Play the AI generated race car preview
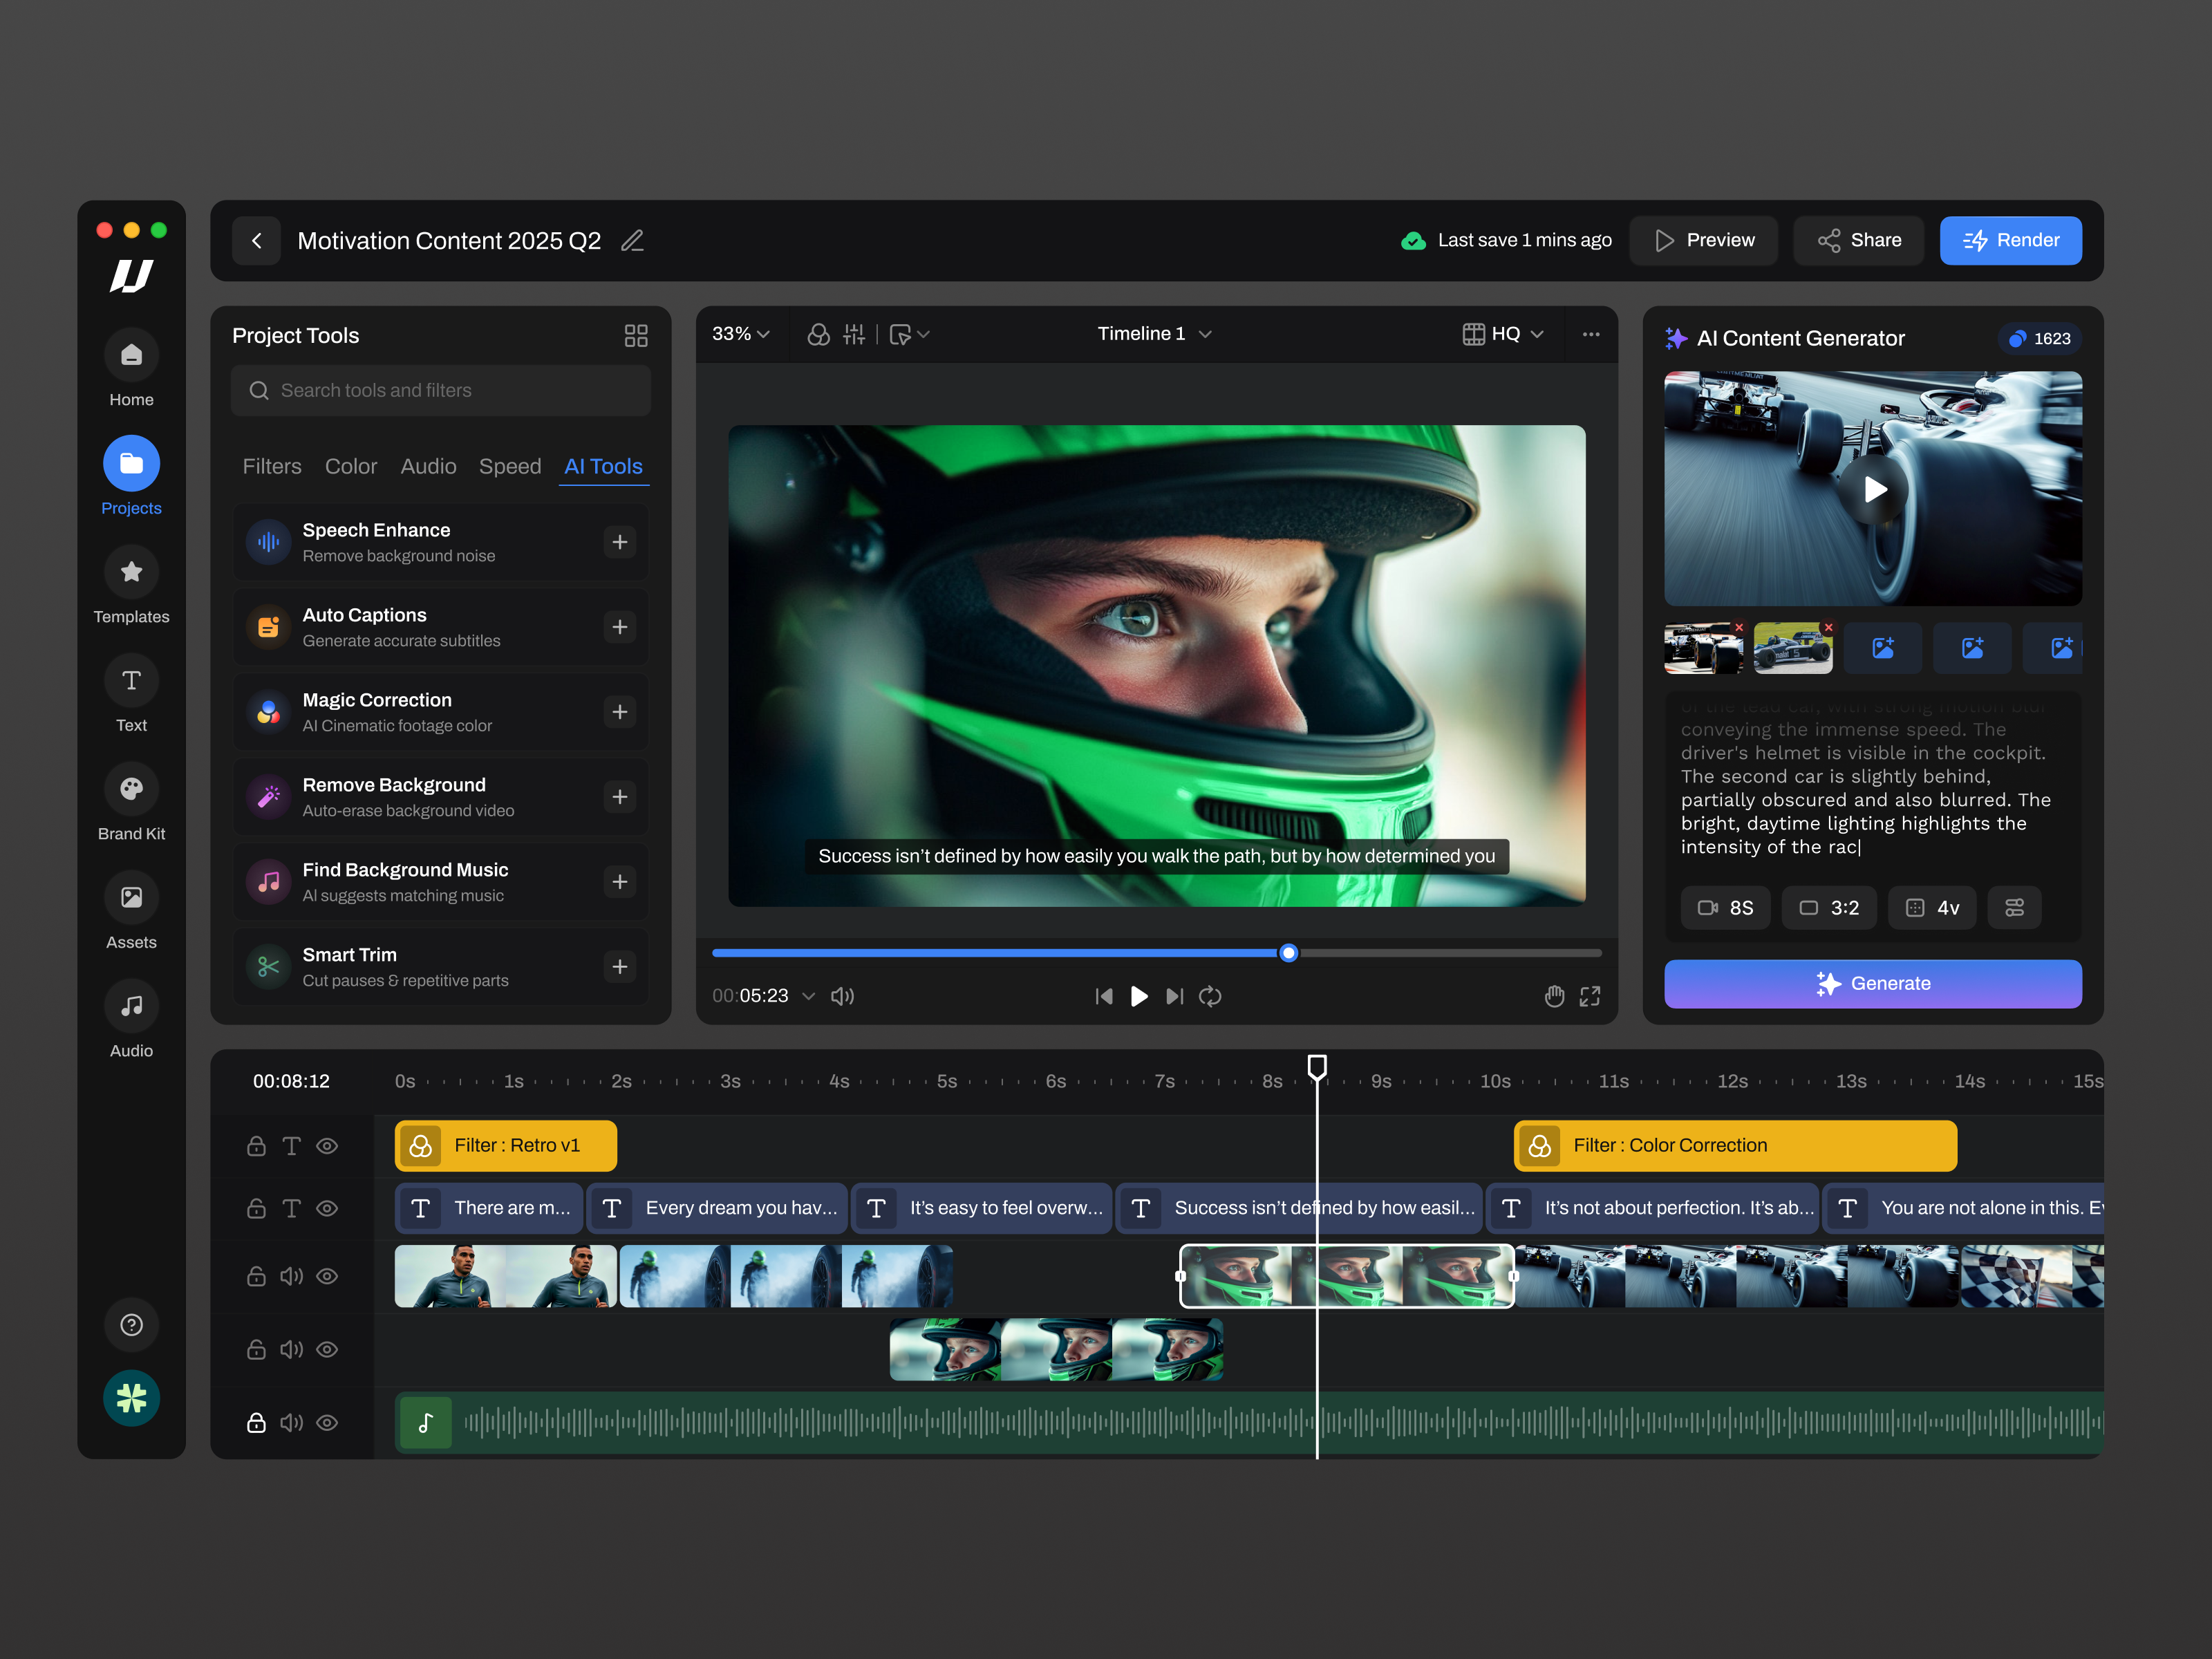The width and height of the screenshot is (2212, 1659). 1873,489
